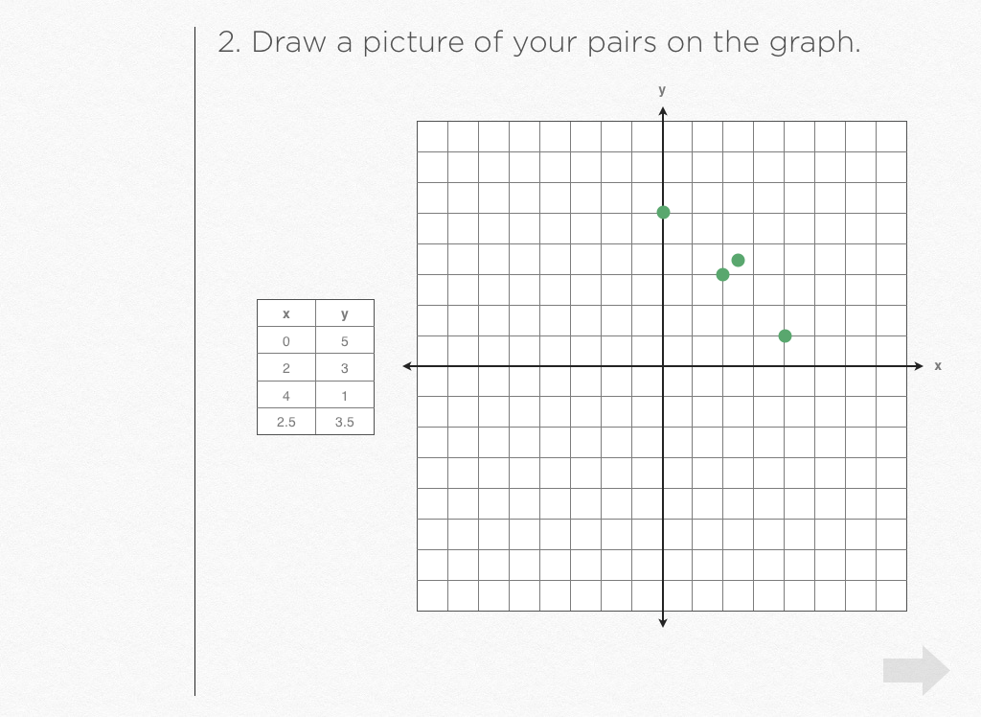Click the x-axis right arrowhead
This screenshot has width=981, height=717.
(919, 366)
